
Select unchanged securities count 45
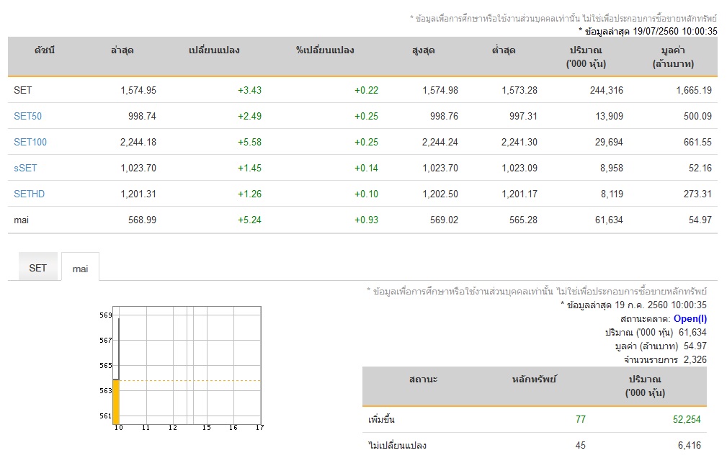(x=581, y=445)
